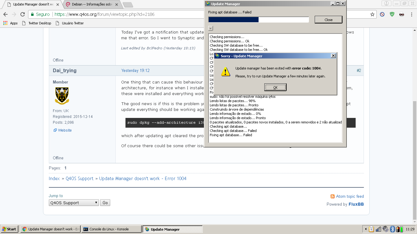This screenshot has width=417, height=234.
Task: Open the Jump to forum dropdown
Action: tap(74, 203)
